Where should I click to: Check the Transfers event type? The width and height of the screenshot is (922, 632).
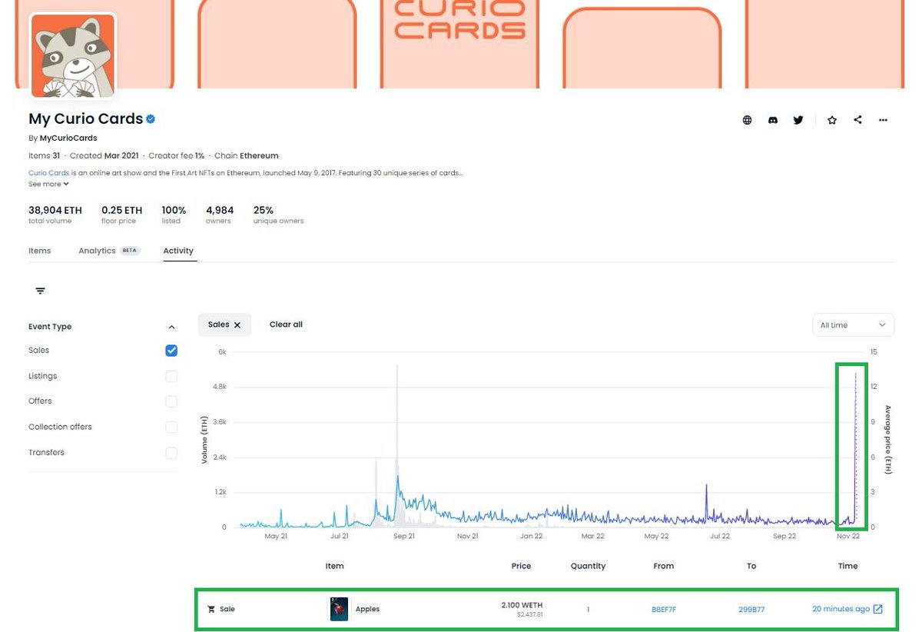coord(171,453)
